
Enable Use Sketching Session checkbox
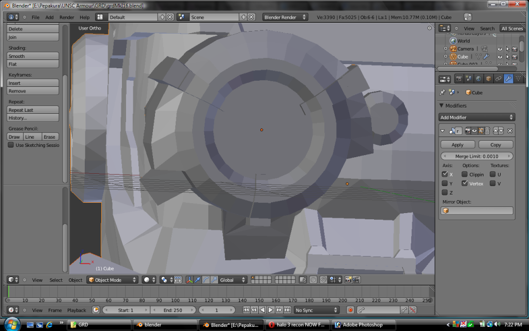11,145
